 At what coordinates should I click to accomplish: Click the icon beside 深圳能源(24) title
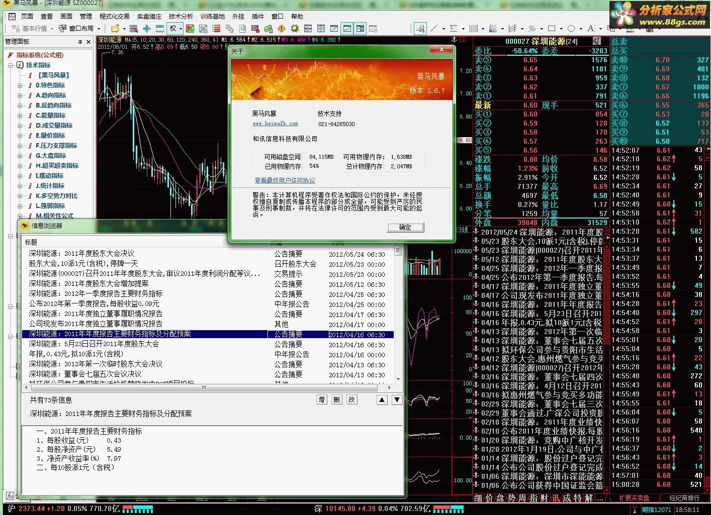pyautogui.click(x=597, y=41)
